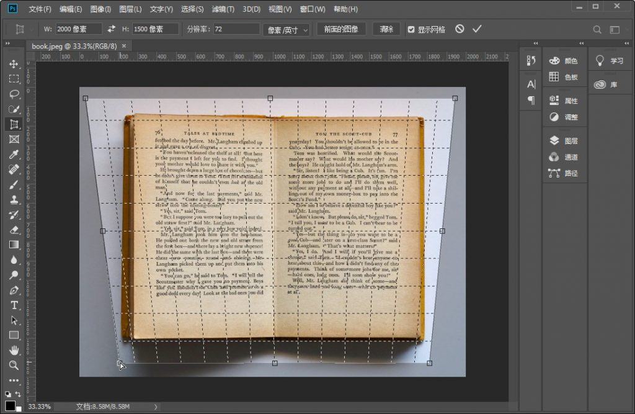
Task: Open the 颜色 color panel
Action: tap(564, 61)
